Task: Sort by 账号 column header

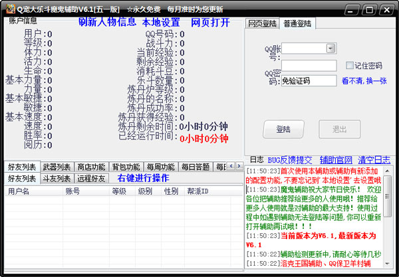Action: click(x=86, y=191)
